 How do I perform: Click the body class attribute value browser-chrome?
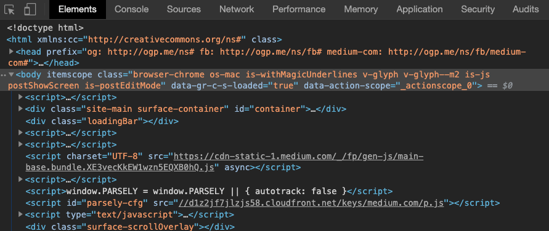(168, 75)
